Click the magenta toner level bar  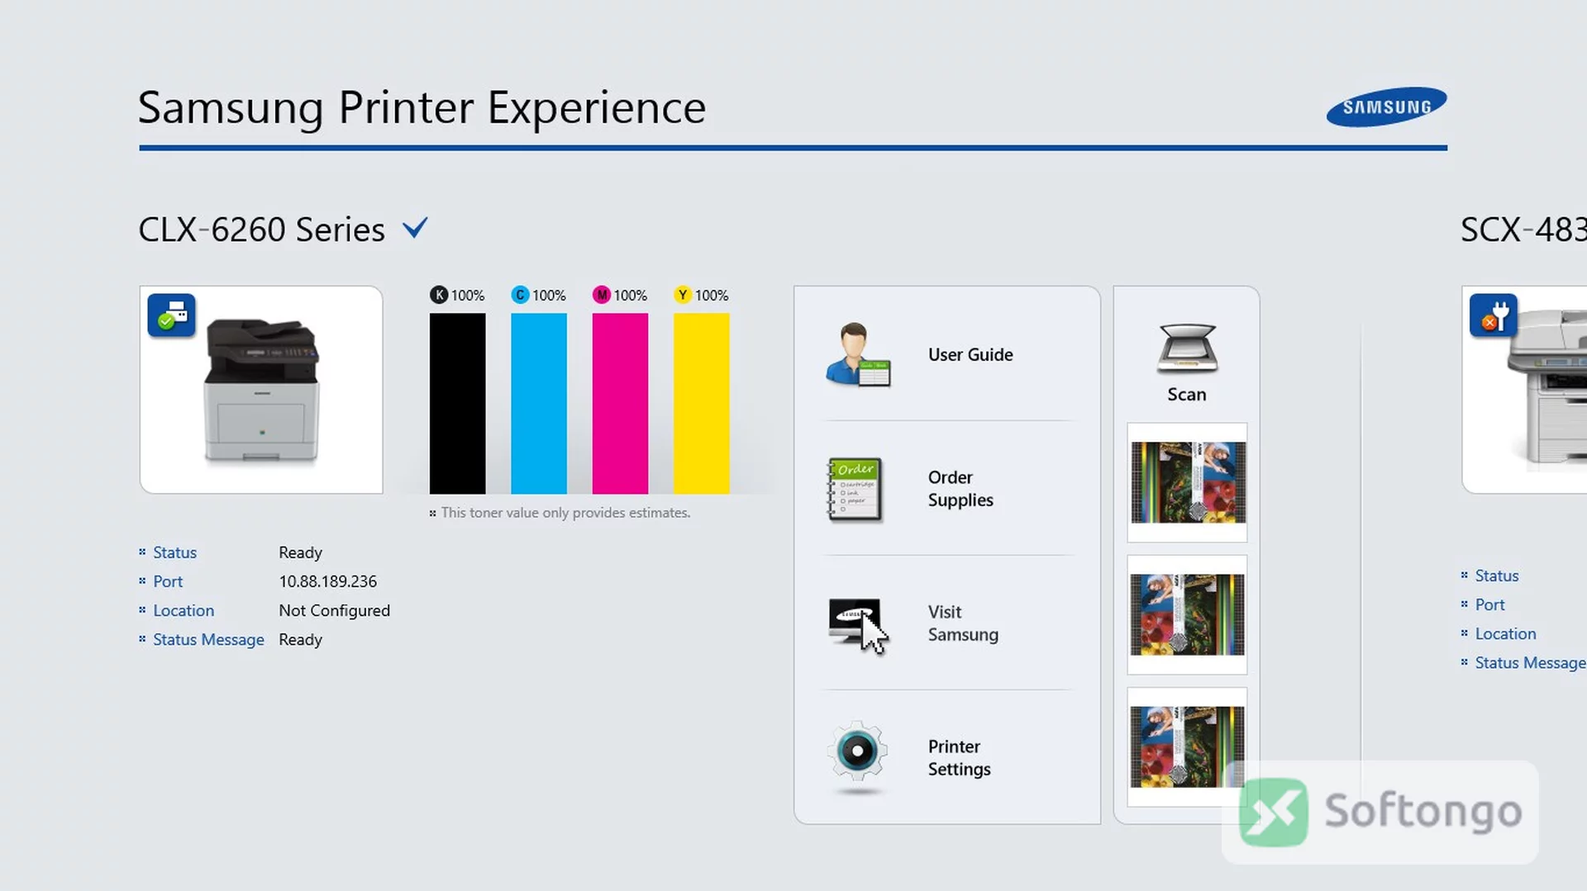(620, 403)
